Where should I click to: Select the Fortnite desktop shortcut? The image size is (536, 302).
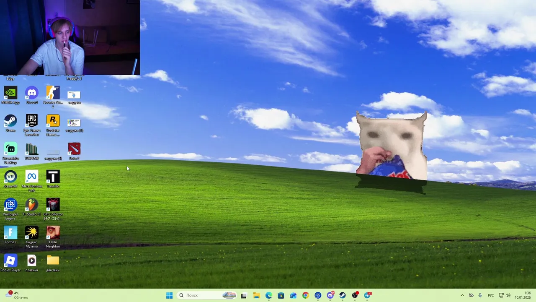[10, 235]
